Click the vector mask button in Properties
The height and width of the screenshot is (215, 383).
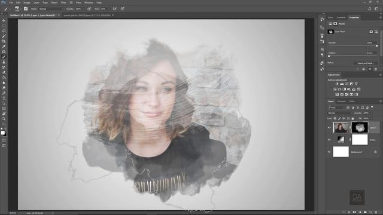(376, 32)
